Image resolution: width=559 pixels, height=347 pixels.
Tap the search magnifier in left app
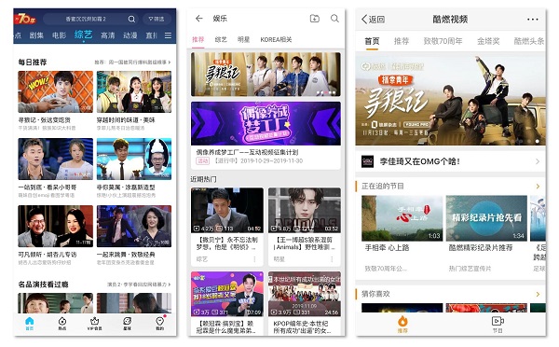pyautogui.click(x=131, y=19)
